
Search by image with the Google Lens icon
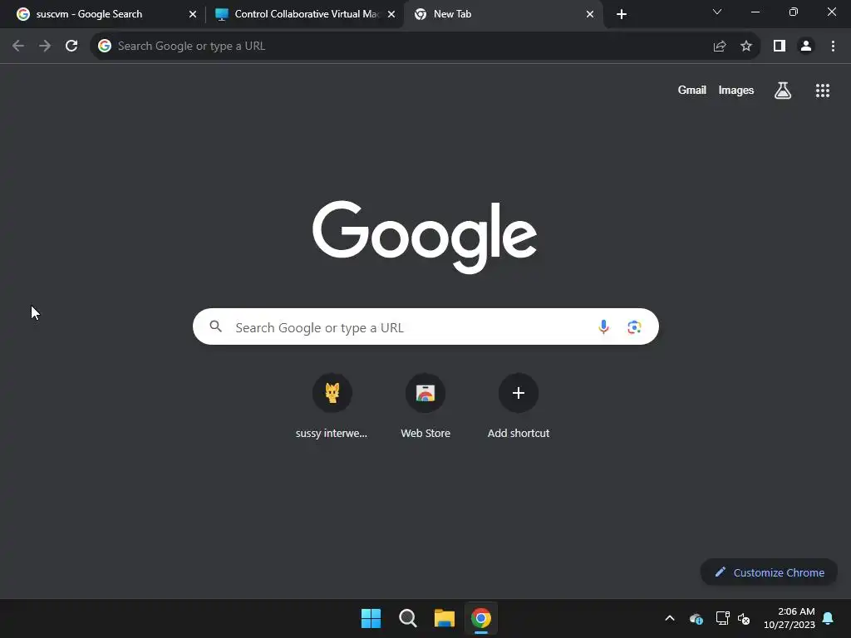(x=634, y=327)
